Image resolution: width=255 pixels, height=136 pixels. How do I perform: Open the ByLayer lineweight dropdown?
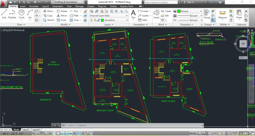190,16
